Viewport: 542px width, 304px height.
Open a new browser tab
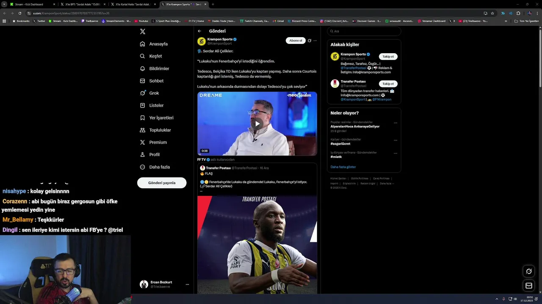coord(213,4)
